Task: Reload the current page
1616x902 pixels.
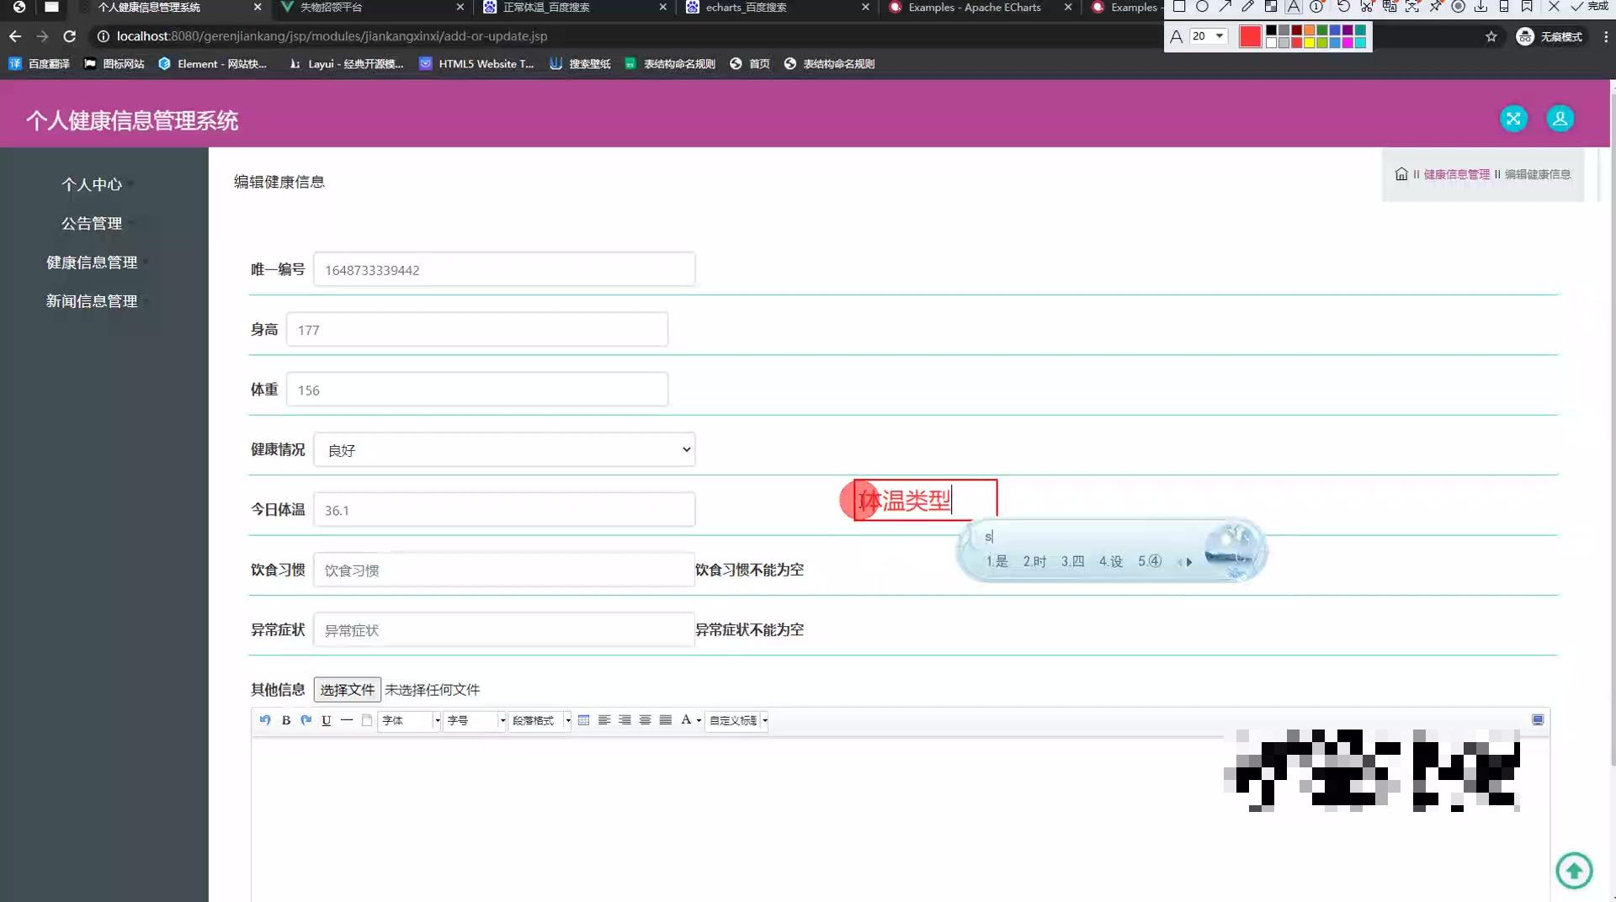Action: pos(70,36)
